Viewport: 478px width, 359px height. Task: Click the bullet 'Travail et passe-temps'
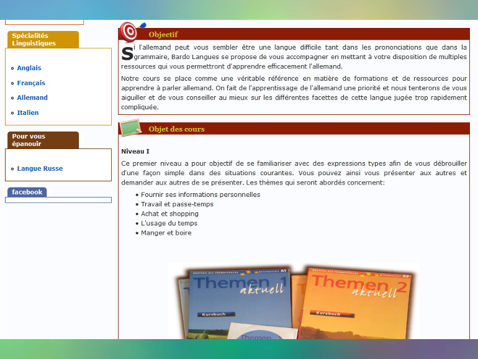click(177, 204)
